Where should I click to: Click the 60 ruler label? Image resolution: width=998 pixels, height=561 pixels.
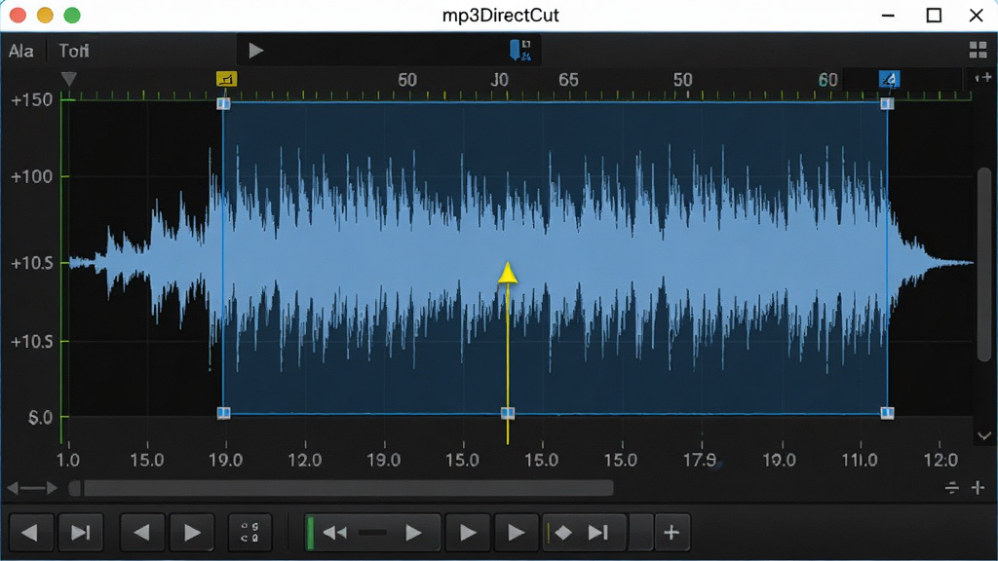pos(827,80)
